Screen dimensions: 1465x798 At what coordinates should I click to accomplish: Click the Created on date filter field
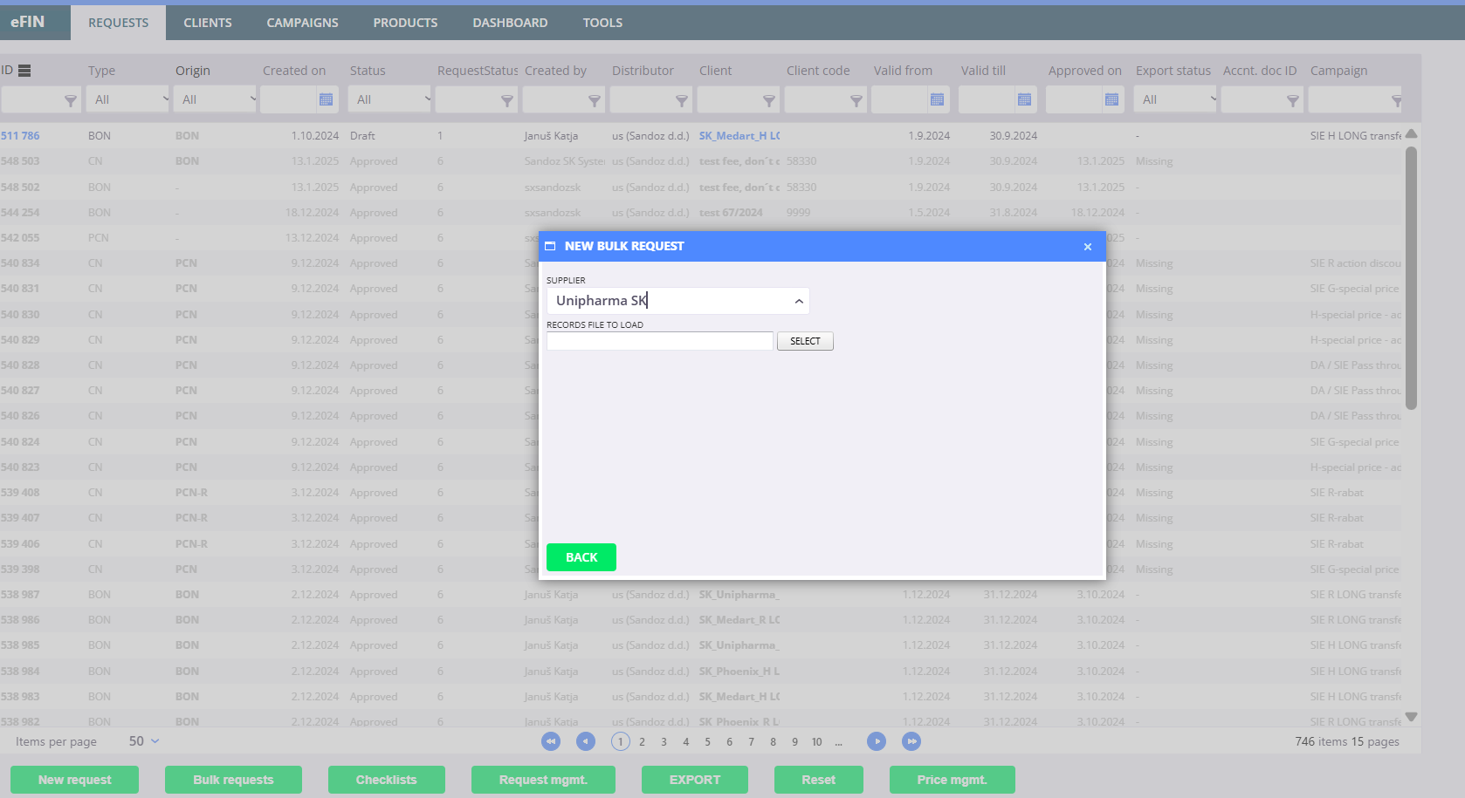(x=288, y=99)
